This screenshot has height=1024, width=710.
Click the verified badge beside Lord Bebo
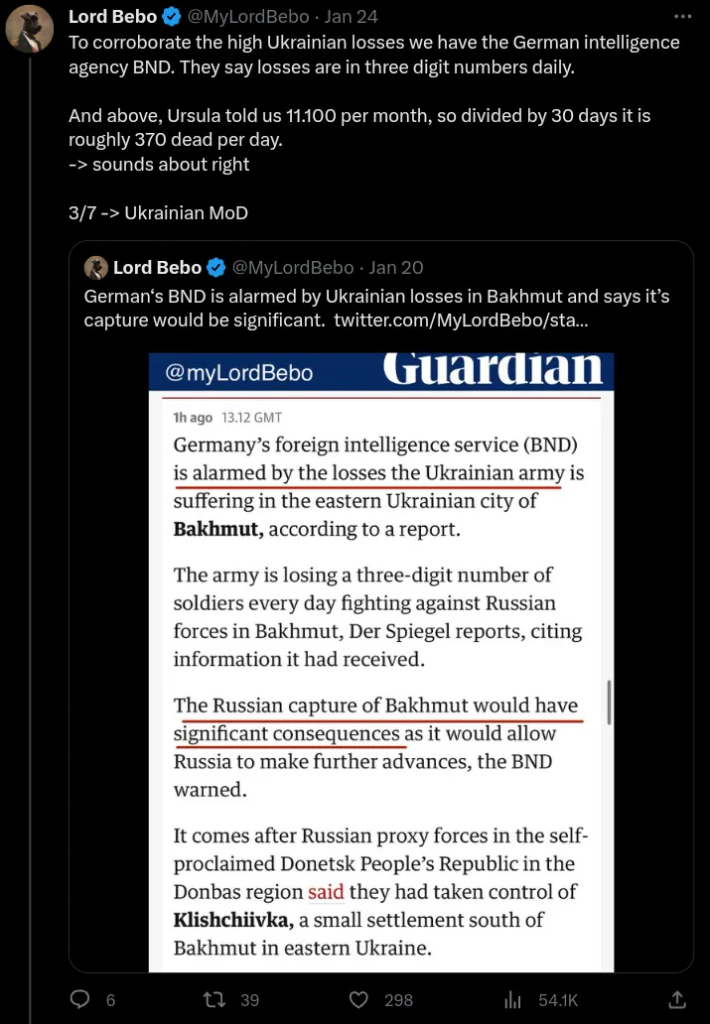[x=172, y=17]
